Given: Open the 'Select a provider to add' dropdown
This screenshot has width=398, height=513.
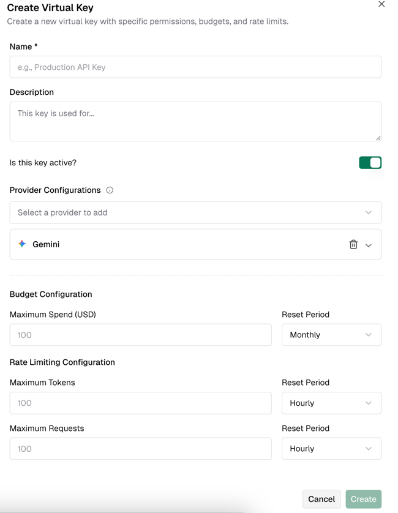Looking at the screenshot, I should coord(184,212).
